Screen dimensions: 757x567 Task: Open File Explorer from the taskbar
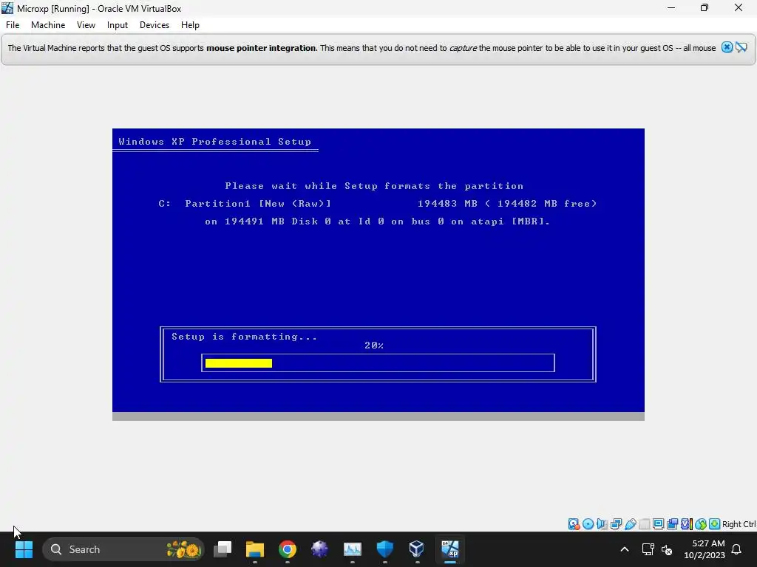point(255,549)
